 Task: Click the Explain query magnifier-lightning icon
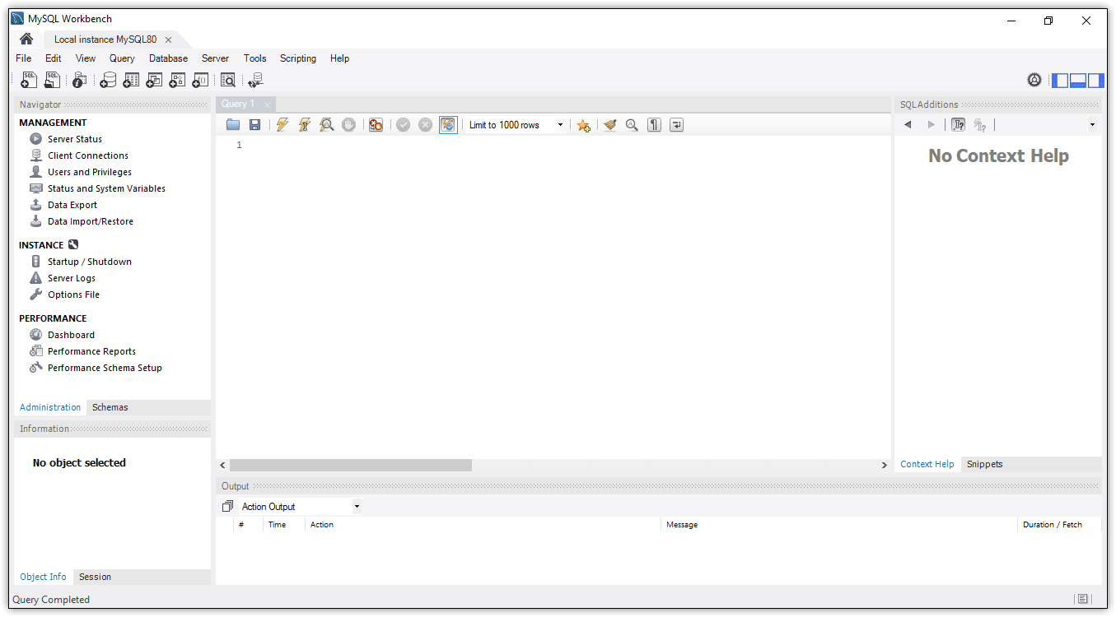coord(327,125)
